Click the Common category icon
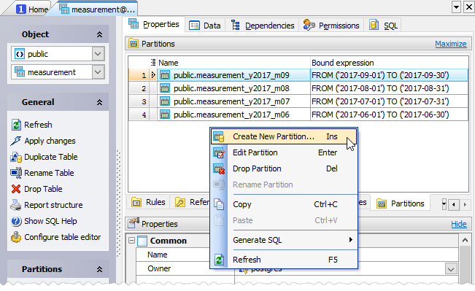 point(142,241)
